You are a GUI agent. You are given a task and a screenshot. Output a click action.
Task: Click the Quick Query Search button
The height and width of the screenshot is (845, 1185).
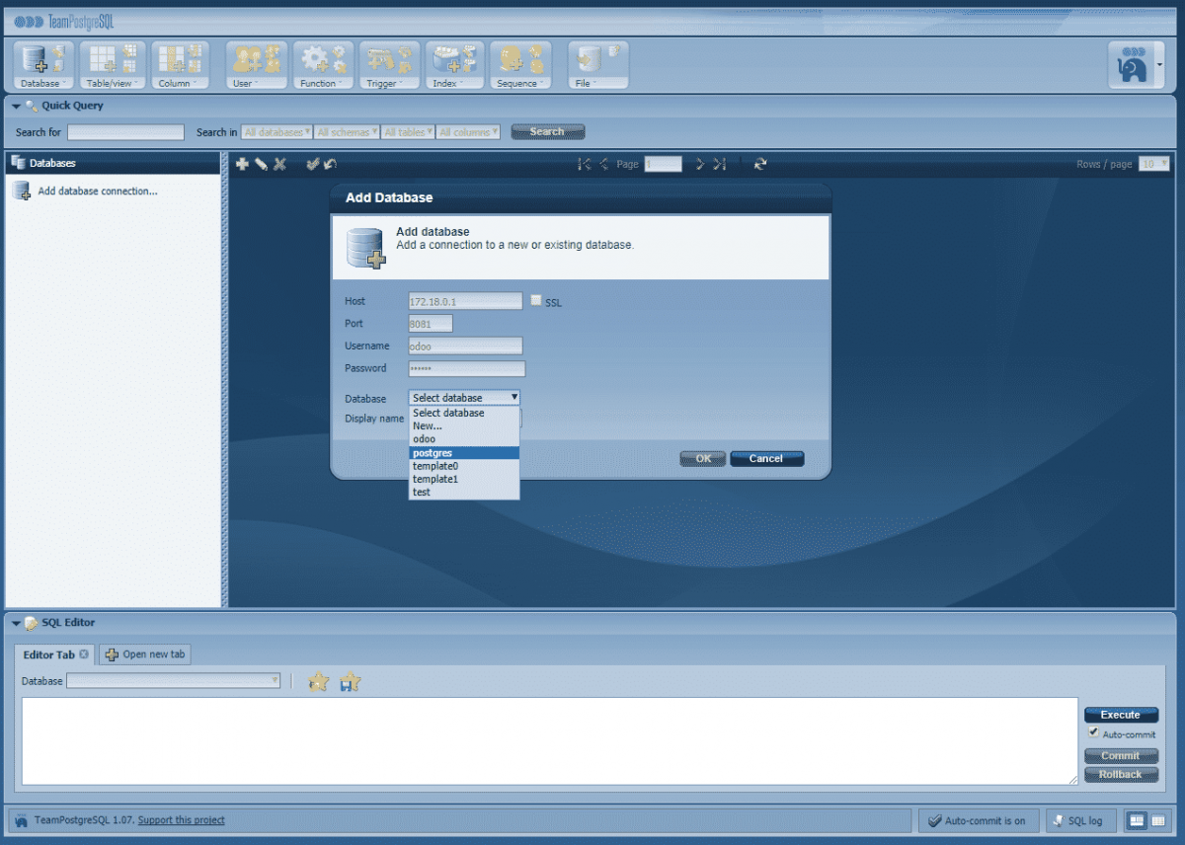tap(548, 132)
